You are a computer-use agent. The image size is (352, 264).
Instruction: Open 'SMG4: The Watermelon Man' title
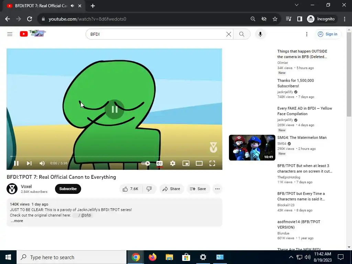(302, 137)
